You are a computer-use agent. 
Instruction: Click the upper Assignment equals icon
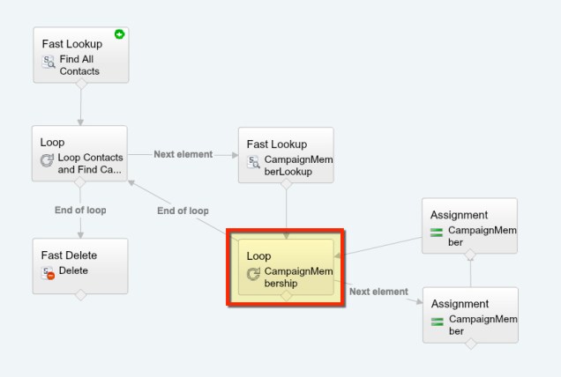437,233
